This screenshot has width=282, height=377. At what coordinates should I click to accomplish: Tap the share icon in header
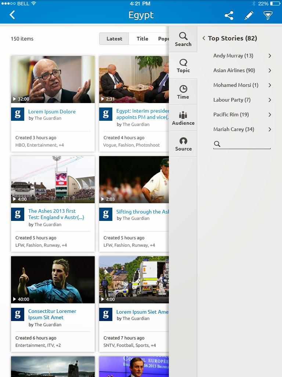pos(229,15)
